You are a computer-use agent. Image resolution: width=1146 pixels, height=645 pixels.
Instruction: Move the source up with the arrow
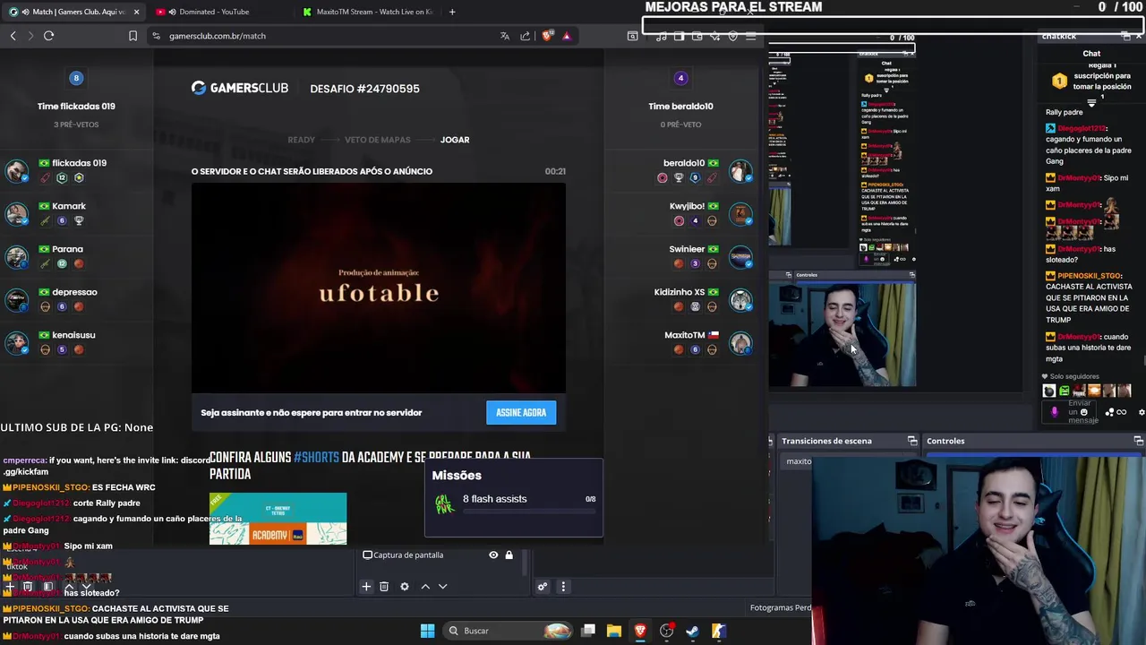point(425,587)
